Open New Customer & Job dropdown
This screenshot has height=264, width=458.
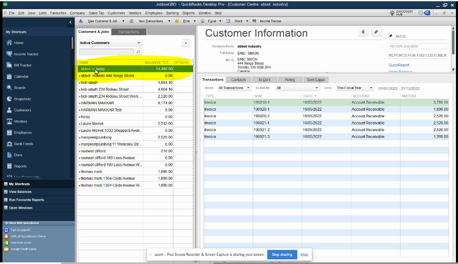click(123, 21)
